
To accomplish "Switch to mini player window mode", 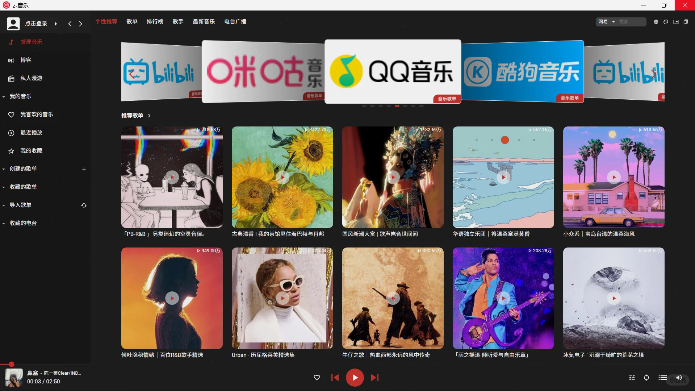I will pyautogui.click(x=676, y=22).
